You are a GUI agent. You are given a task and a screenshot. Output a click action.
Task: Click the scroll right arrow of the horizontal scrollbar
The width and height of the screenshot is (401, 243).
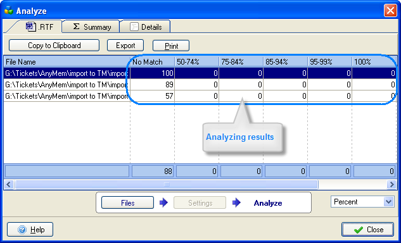coord(391,184)
